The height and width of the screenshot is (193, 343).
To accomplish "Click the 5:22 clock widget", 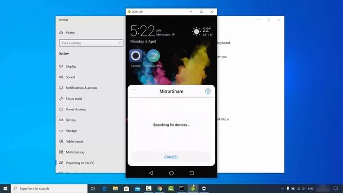I will click(143, 31).
